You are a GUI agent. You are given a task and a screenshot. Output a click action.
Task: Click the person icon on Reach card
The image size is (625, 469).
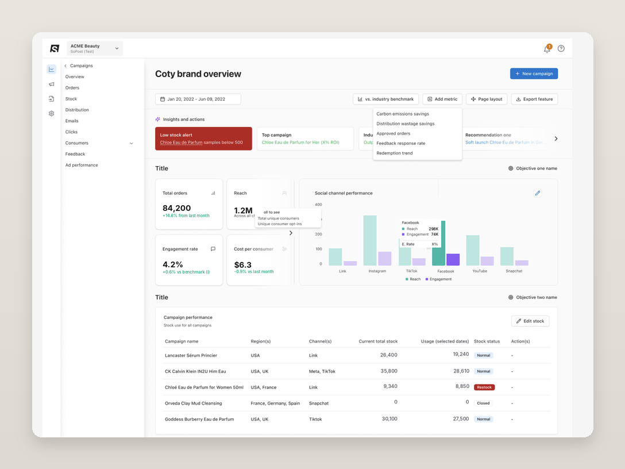pos(284,193)
